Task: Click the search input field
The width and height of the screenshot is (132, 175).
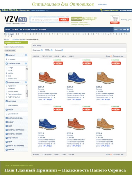Action: 45,20
